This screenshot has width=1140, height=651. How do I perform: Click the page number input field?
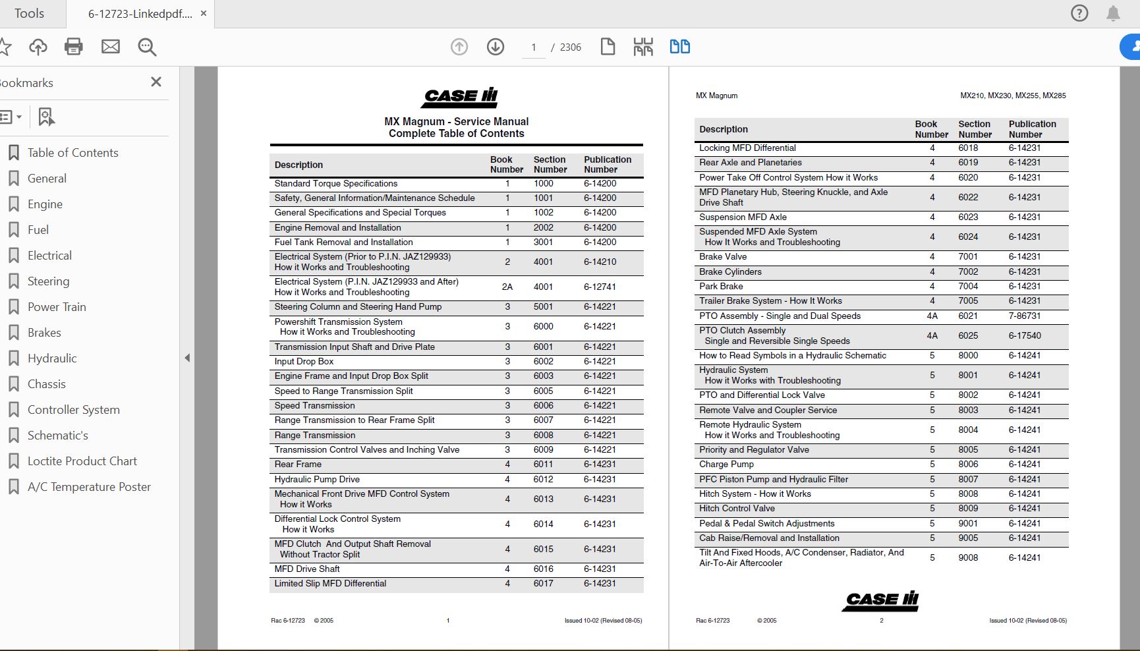point(532,47)
